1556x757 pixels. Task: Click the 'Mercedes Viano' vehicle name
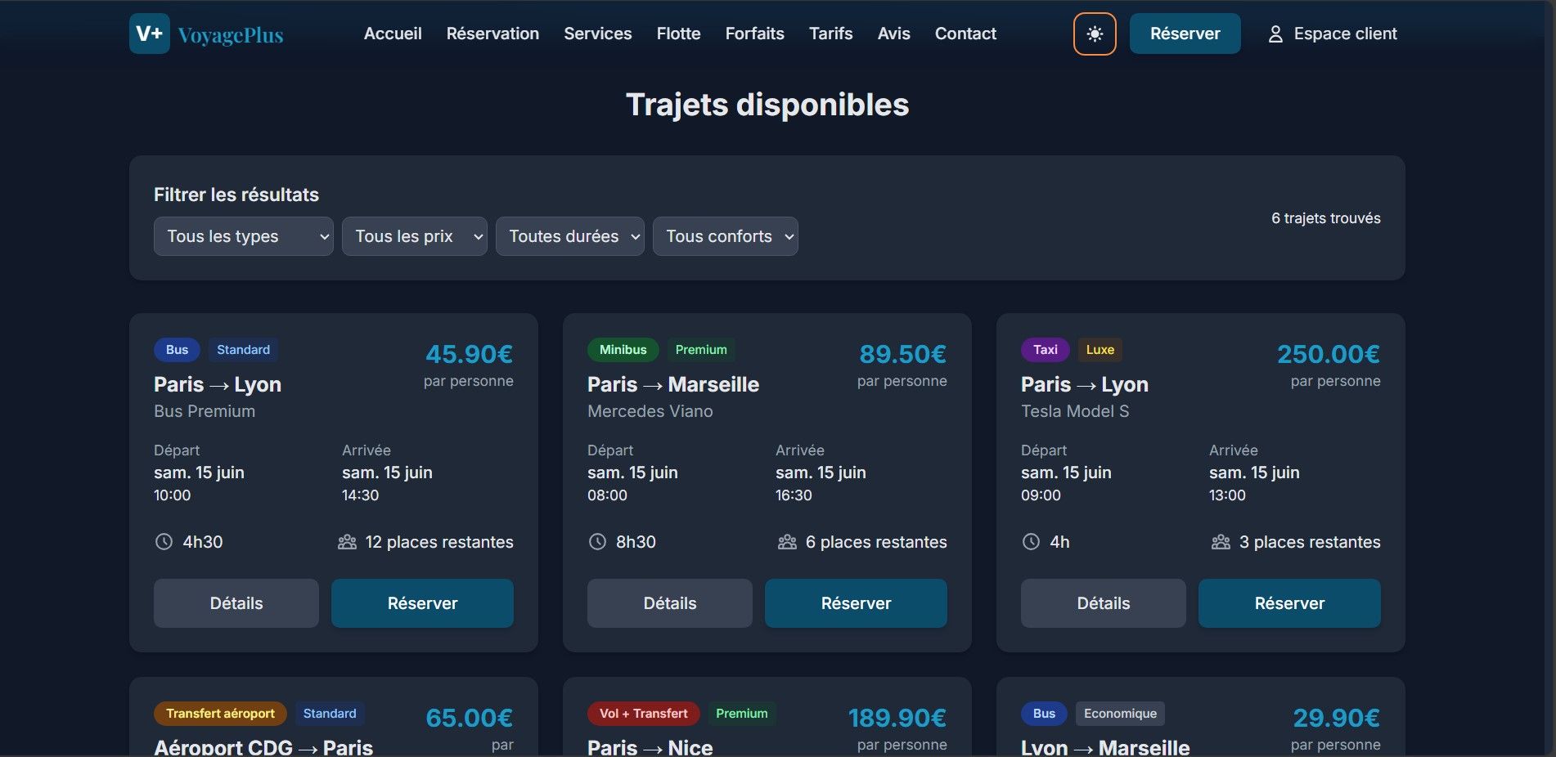tap(650, 411)
